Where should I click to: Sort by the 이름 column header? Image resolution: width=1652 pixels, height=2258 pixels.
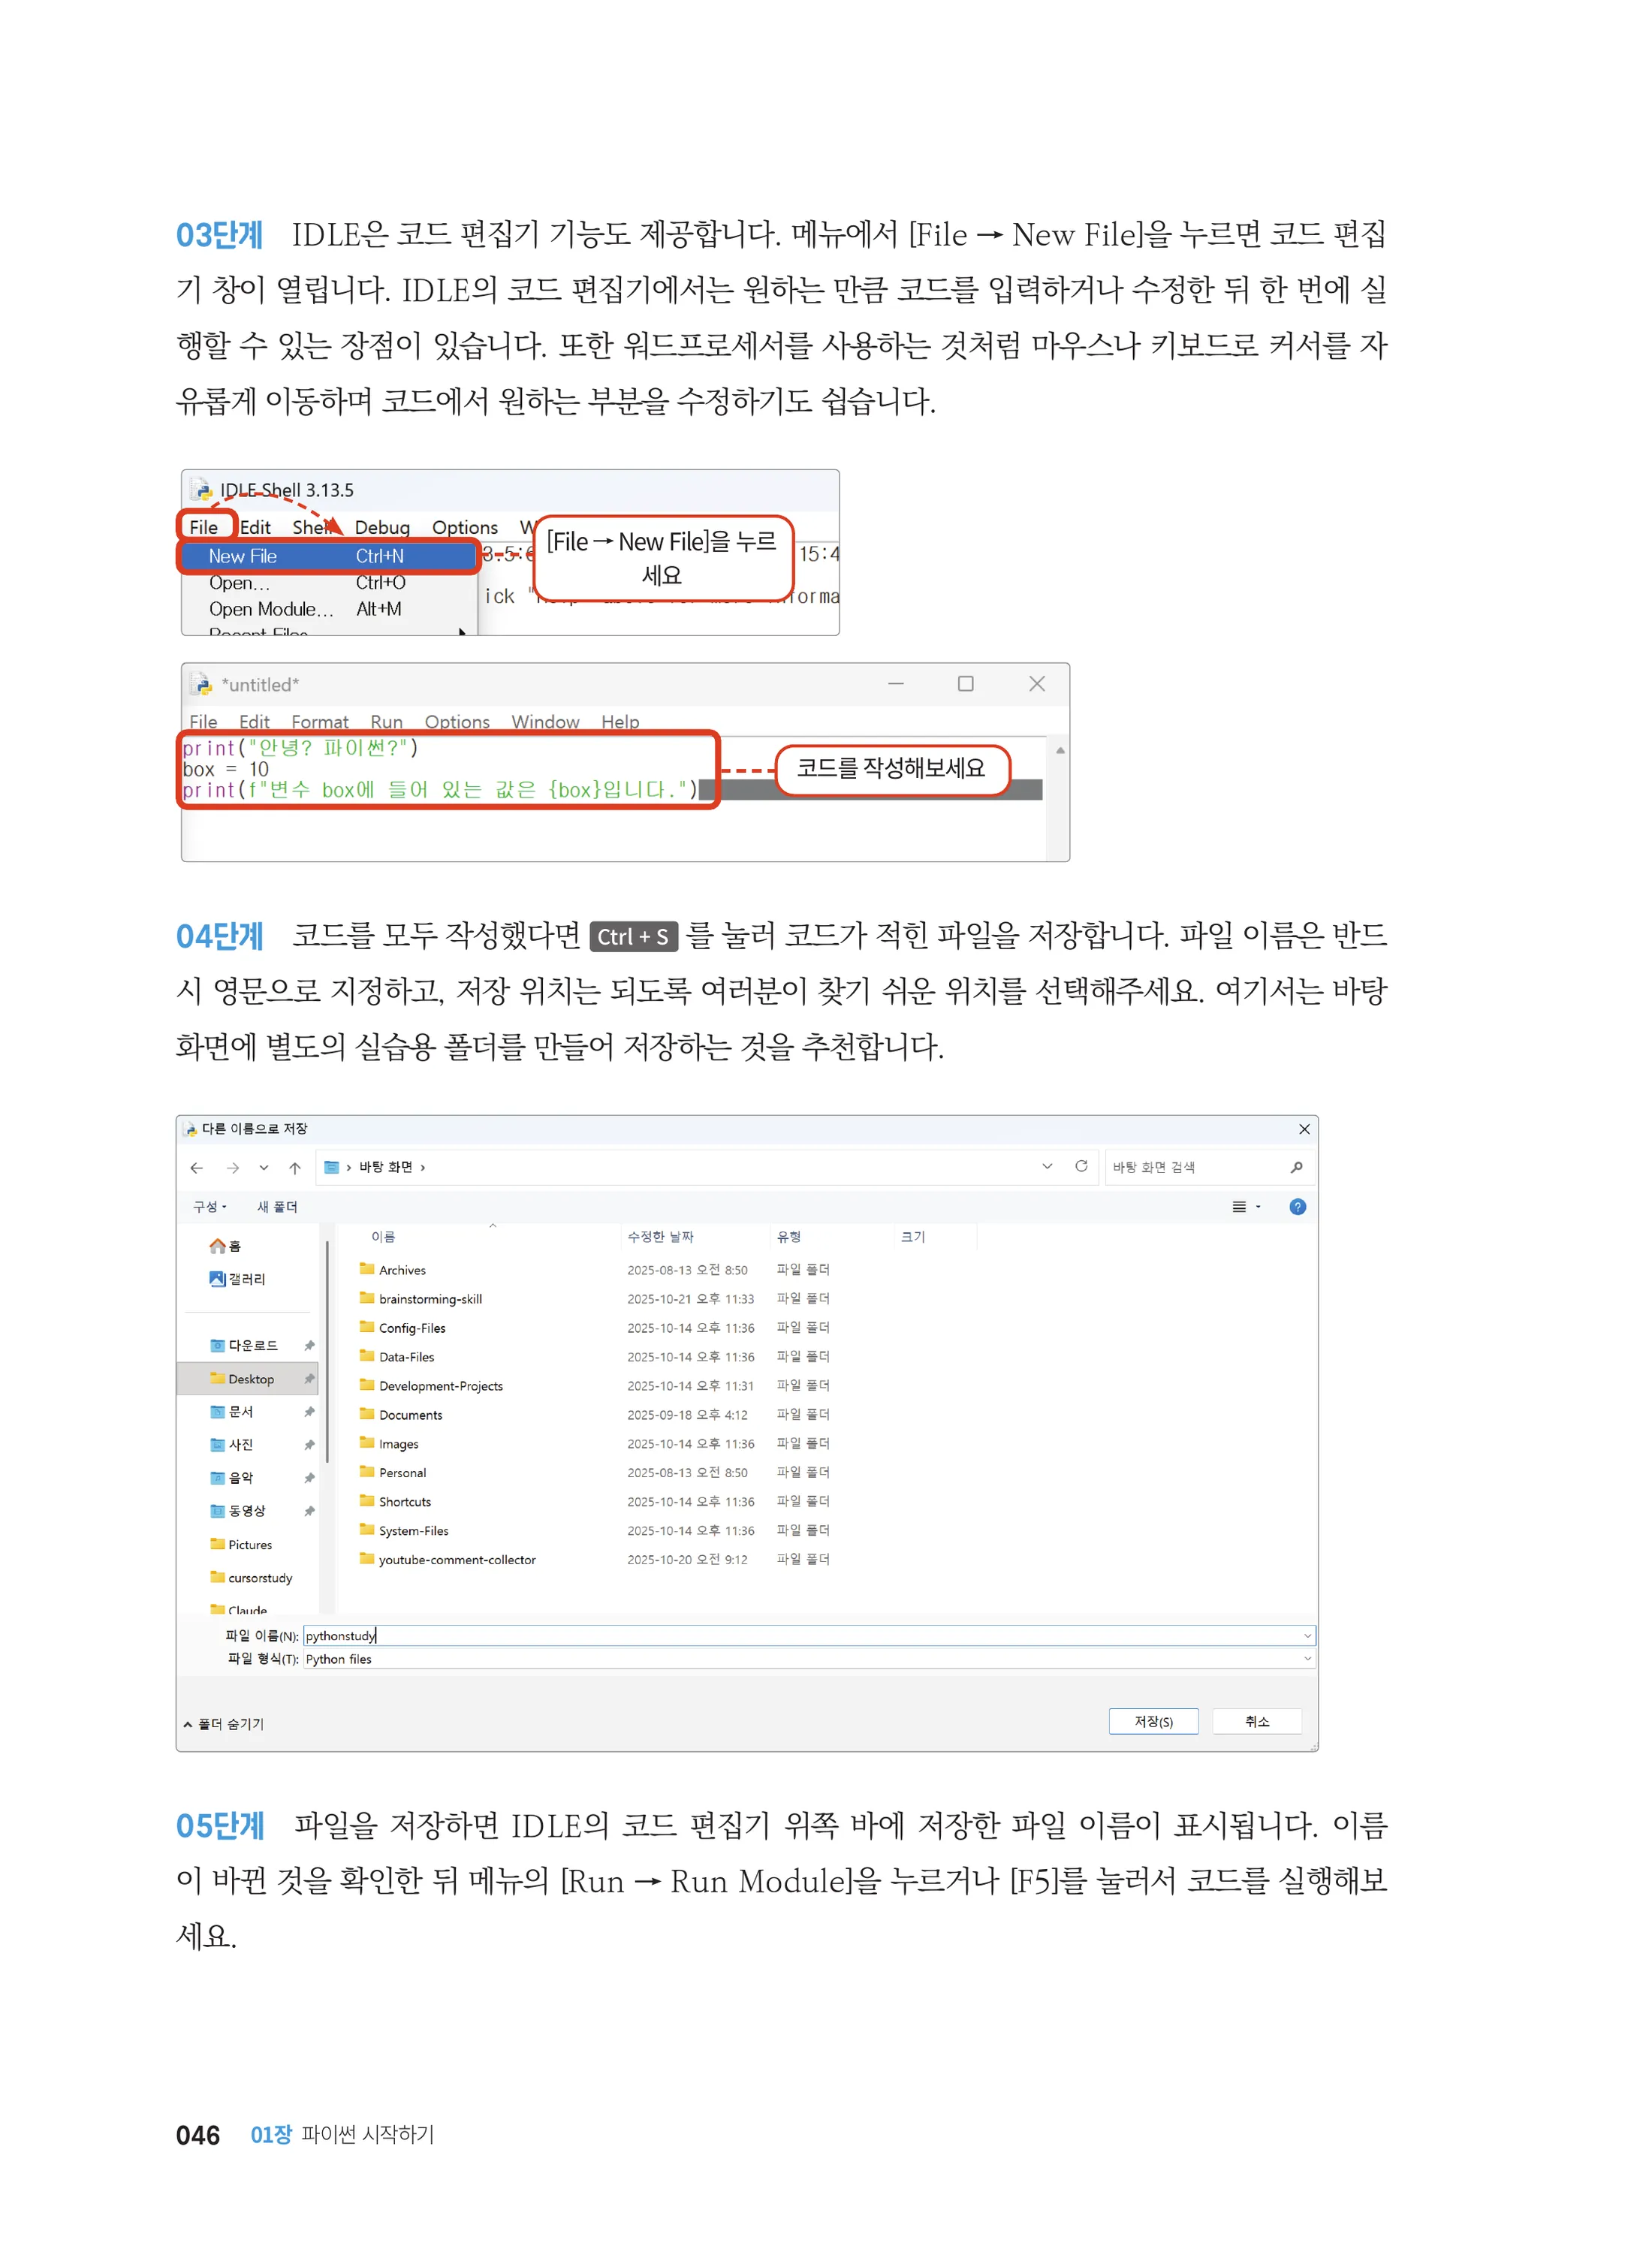point(383,1237)
